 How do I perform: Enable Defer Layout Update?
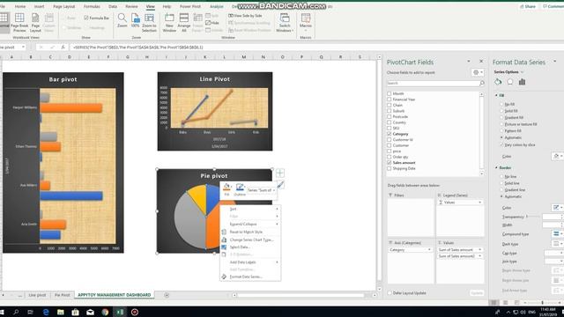[390, 293]
